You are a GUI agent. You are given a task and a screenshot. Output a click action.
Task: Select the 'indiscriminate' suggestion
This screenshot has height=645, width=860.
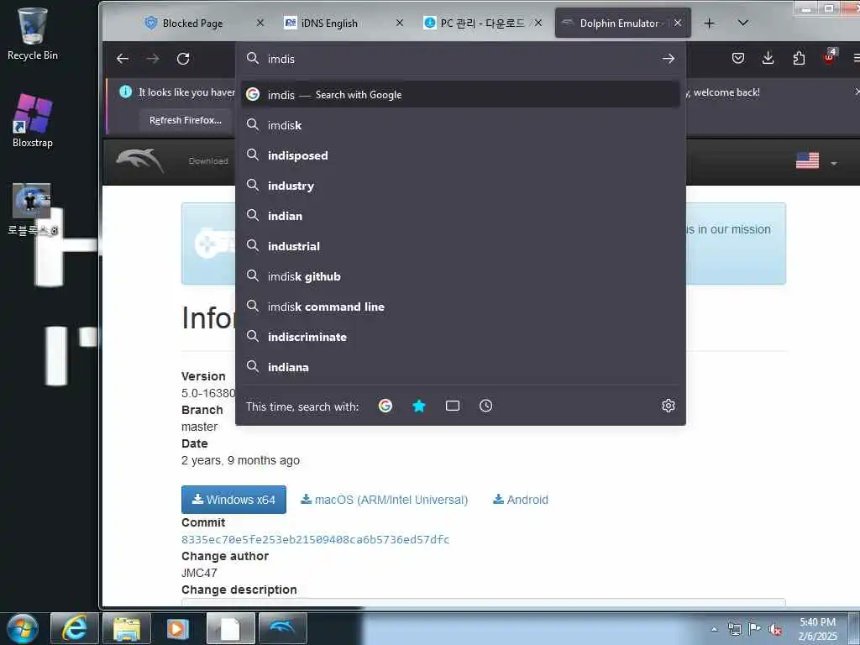(460, 337)
